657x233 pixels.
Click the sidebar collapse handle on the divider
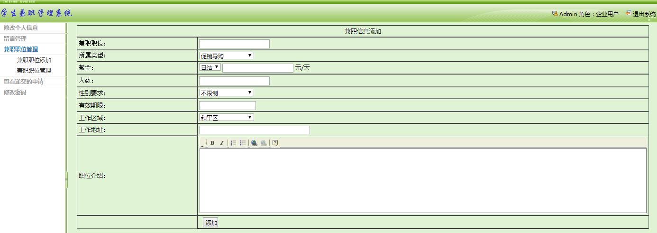[66, 179]
